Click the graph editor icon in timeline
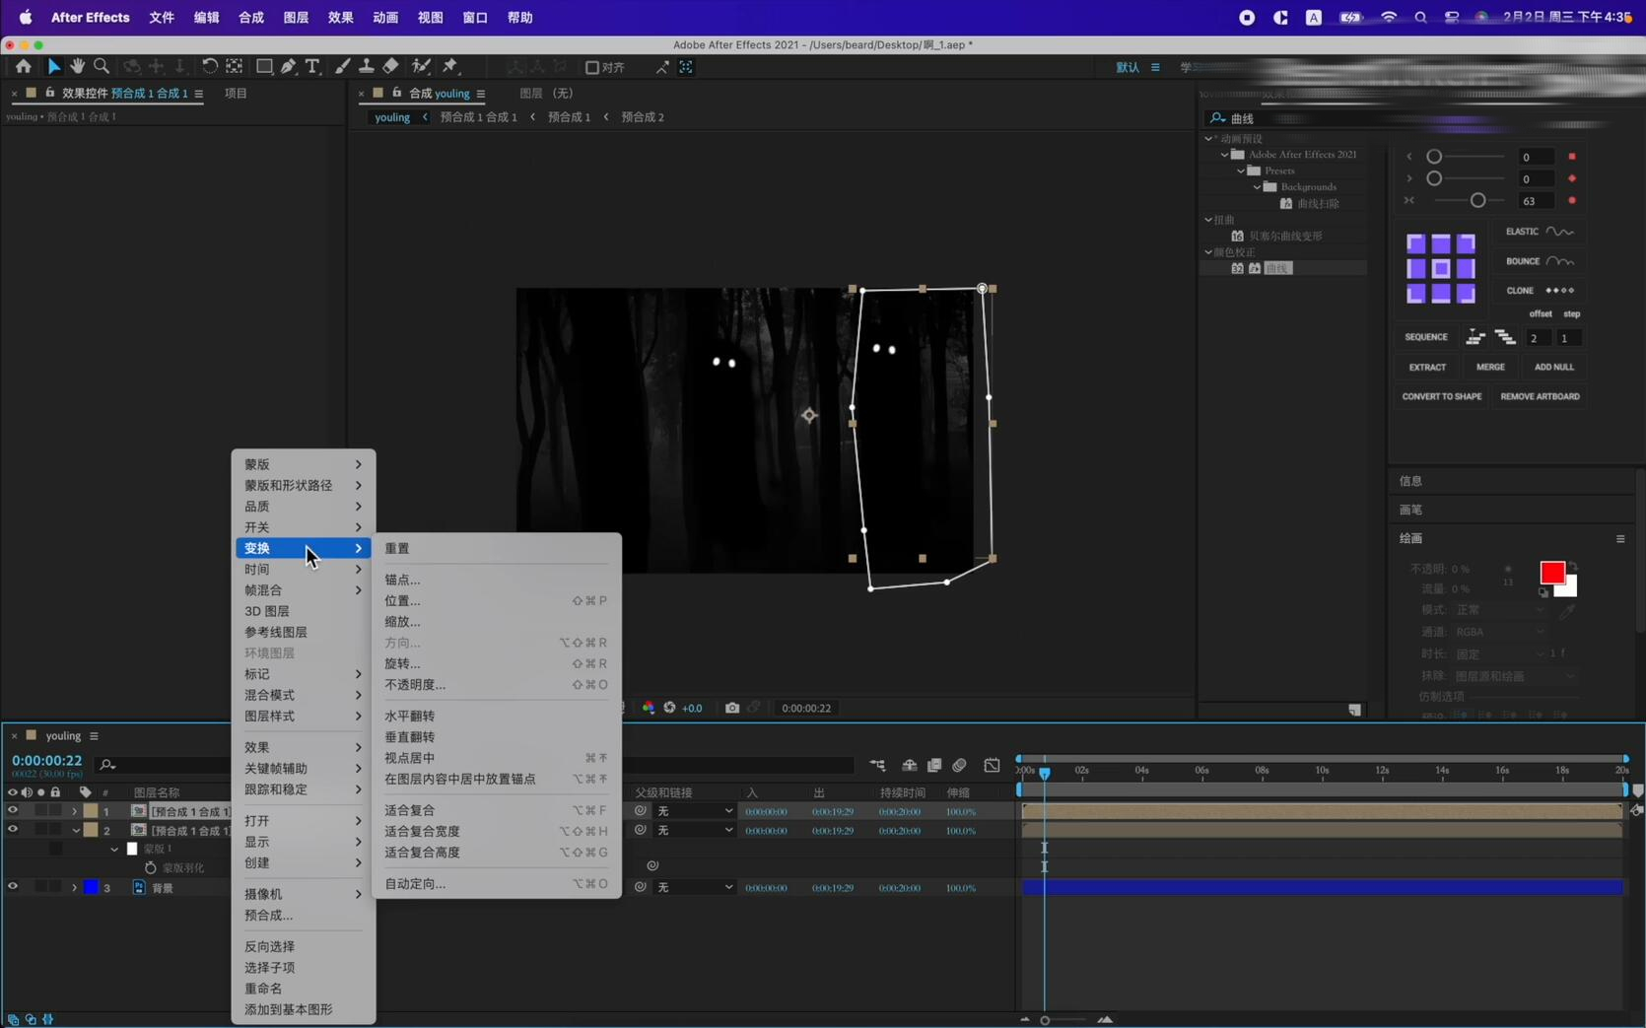 click(x=992, y=765)
